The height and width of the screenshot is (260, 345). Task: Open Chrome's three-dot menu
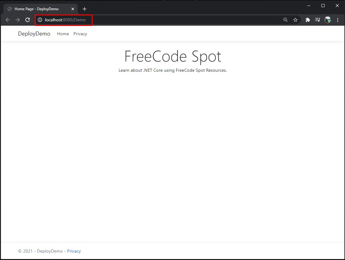click(338, 20)
